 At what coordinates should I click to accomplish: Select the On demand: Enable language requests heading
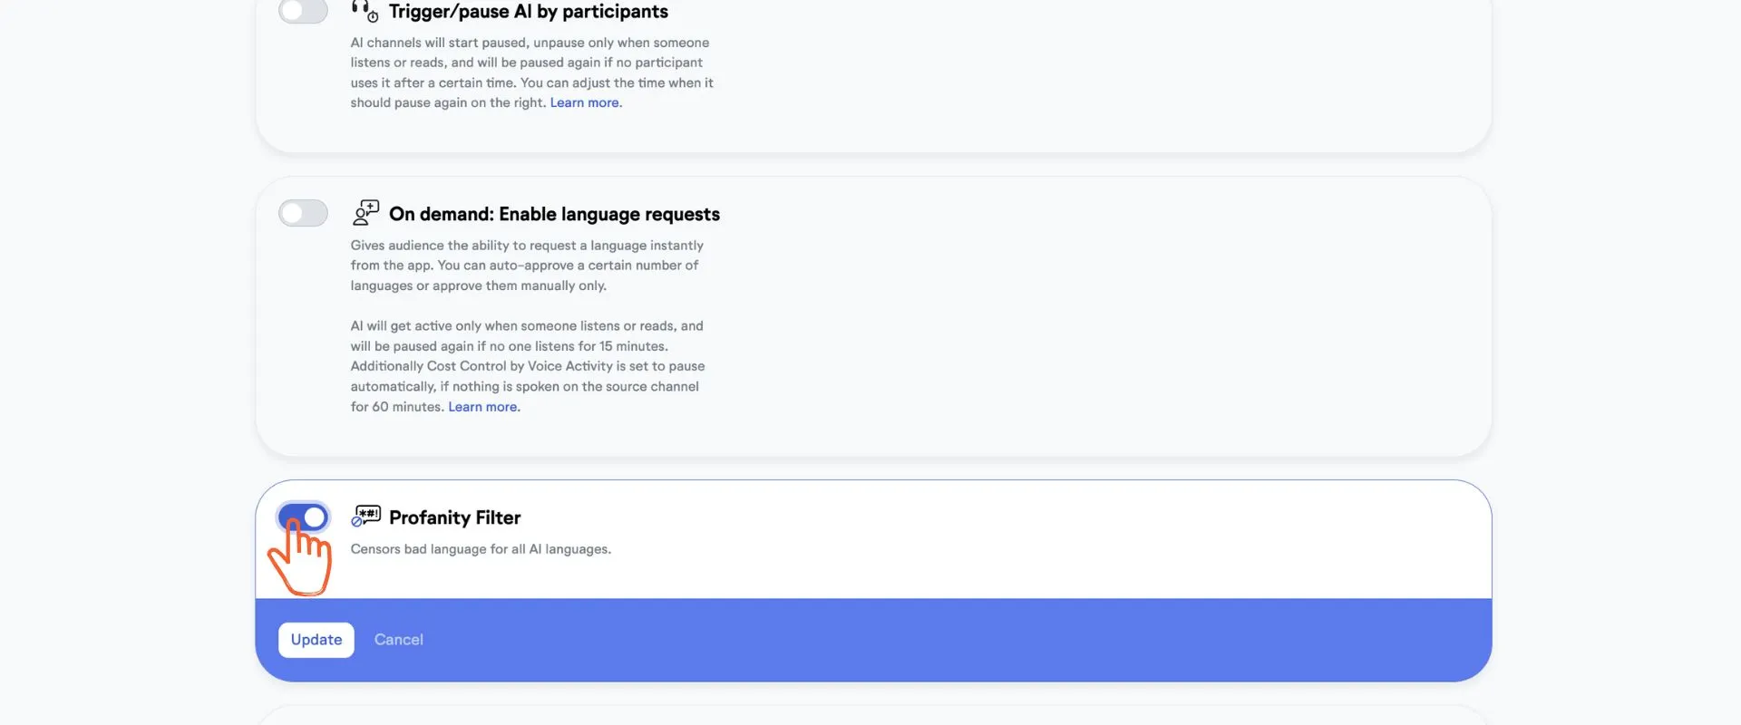point(554,214)
